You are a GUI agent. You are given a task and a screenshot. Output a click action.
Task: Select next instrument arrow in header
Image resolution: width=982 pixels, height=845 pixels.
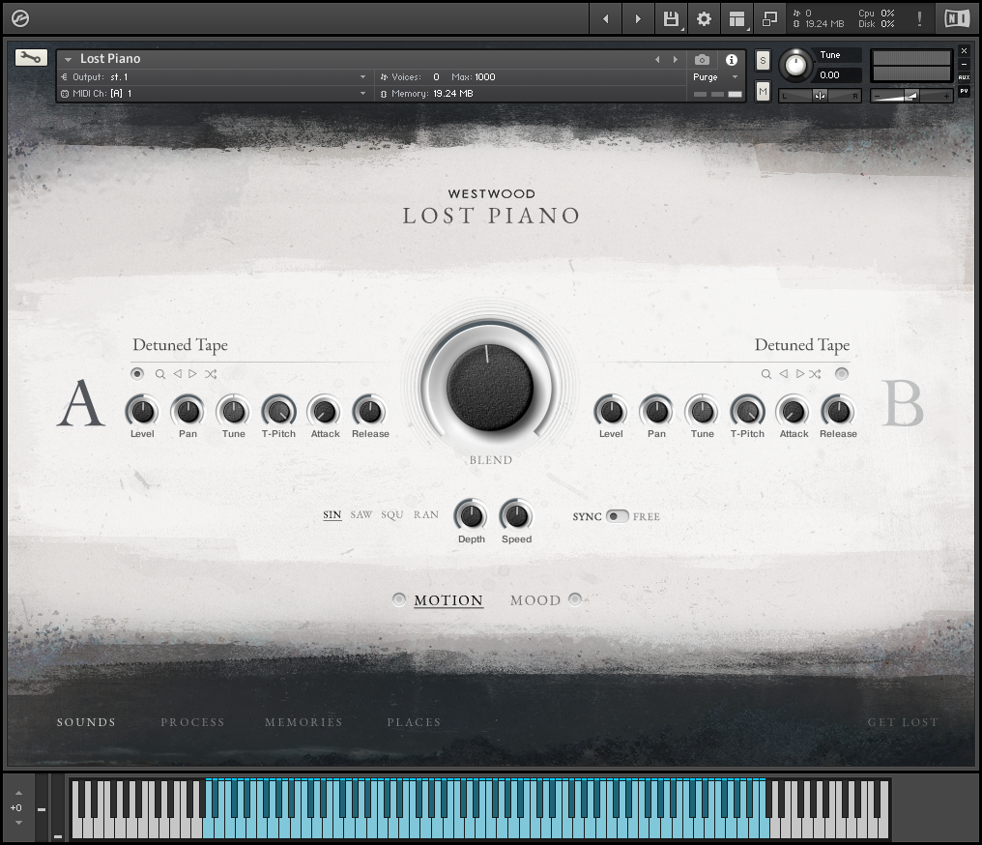tap(675, 60)
